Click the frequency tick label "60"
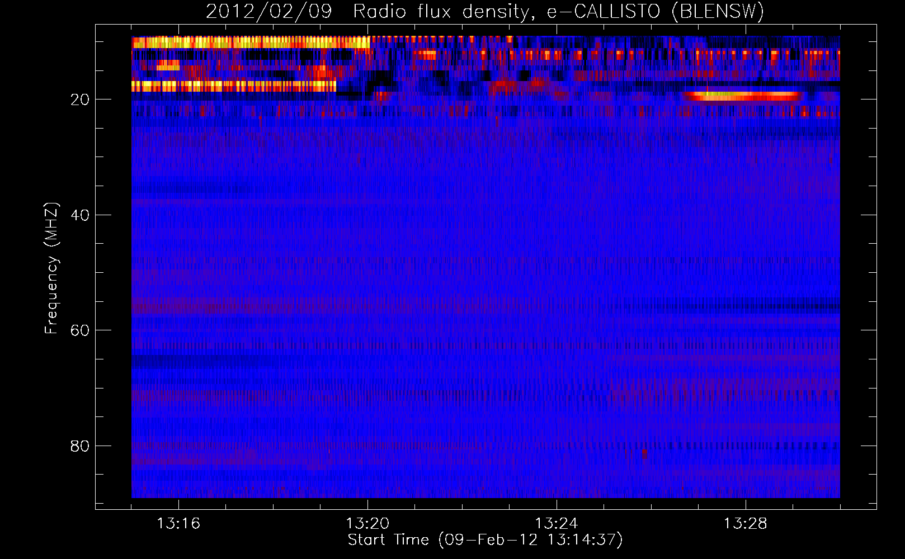 coord(81,330)
